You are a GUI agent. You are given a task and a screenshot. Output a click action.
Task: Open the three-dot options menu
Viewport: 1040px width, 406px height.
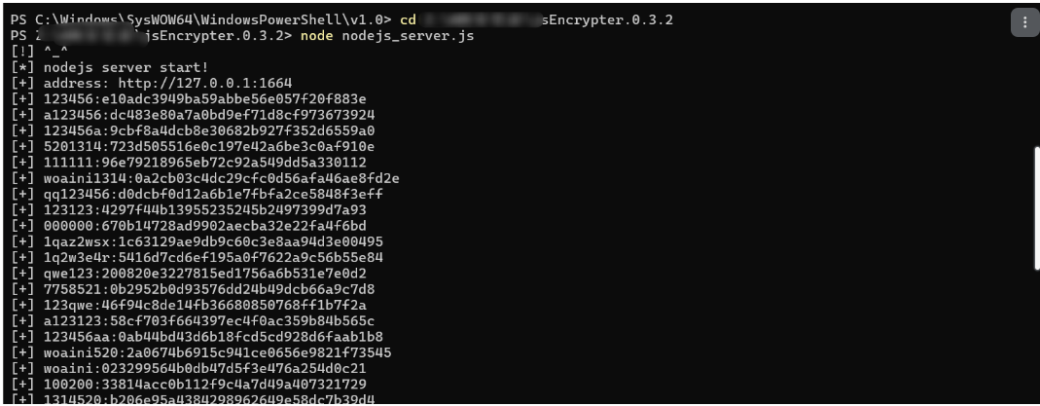(x=1024, y=23)
